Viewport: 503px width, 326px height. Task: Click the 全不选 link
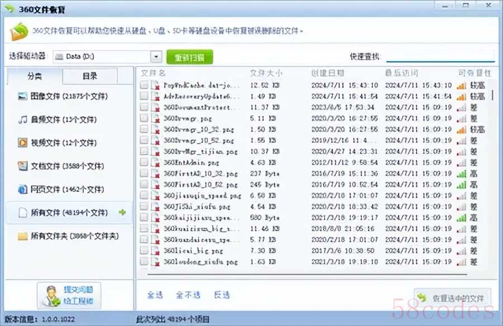188,295
